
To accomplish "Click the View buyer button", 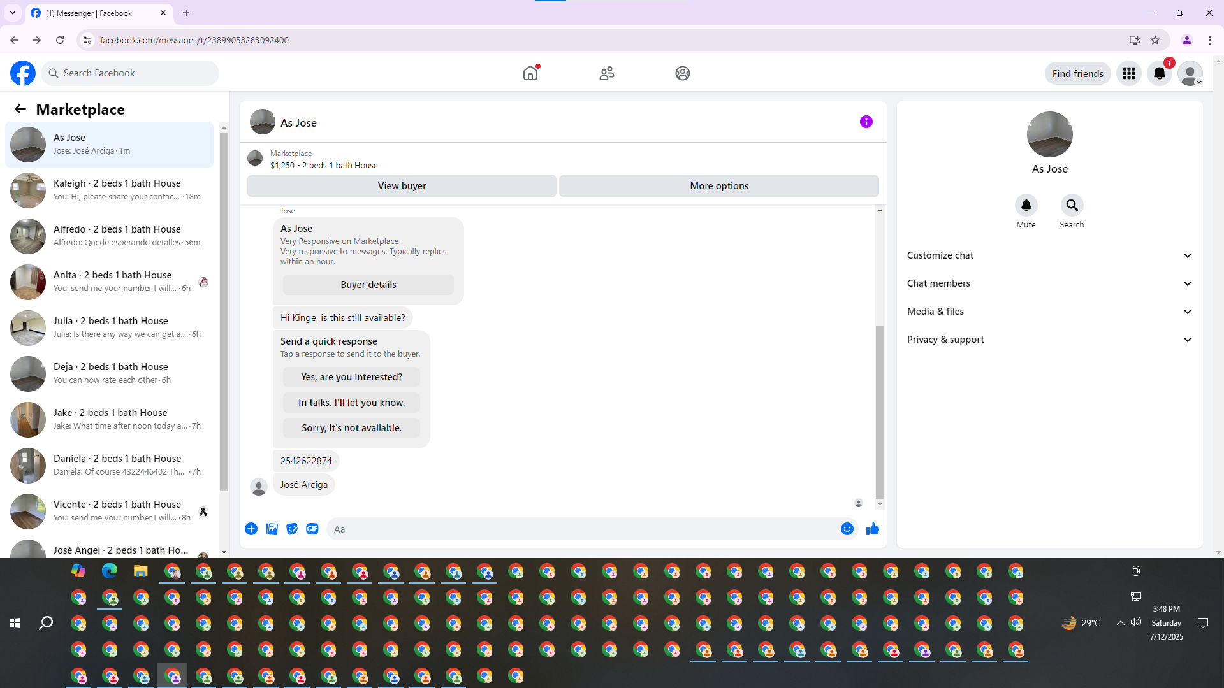I will pos(402,186).
